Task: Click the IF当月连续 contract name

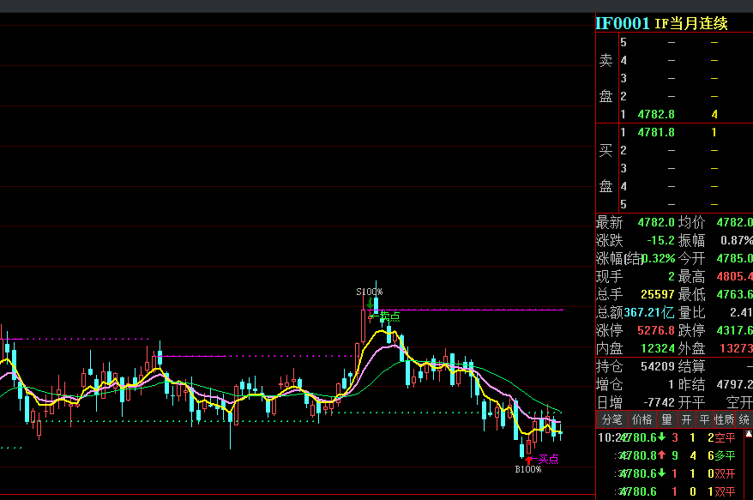Action: tap(691, 23)
